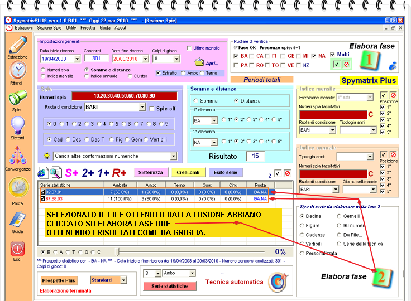The height and width of the screenshot is (301, 411).
Task: Toggle the Ultima mensile checkbox
Action: coord(189,48)
